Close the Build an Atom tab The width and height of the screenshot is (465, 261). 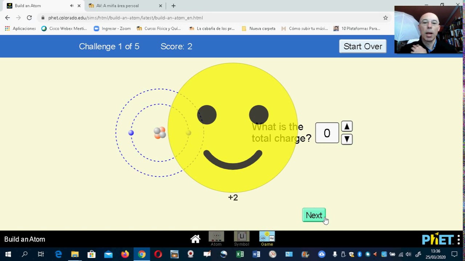(x=79, y=6)
